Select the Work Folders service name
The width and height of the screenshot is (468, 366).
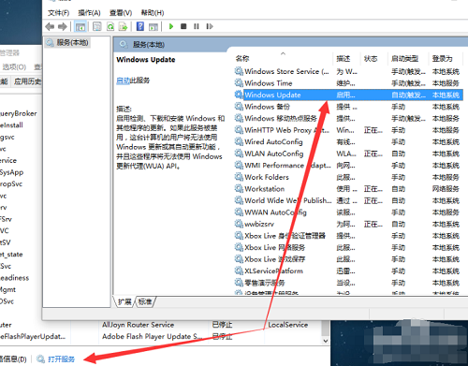click(x=267, y=177)
